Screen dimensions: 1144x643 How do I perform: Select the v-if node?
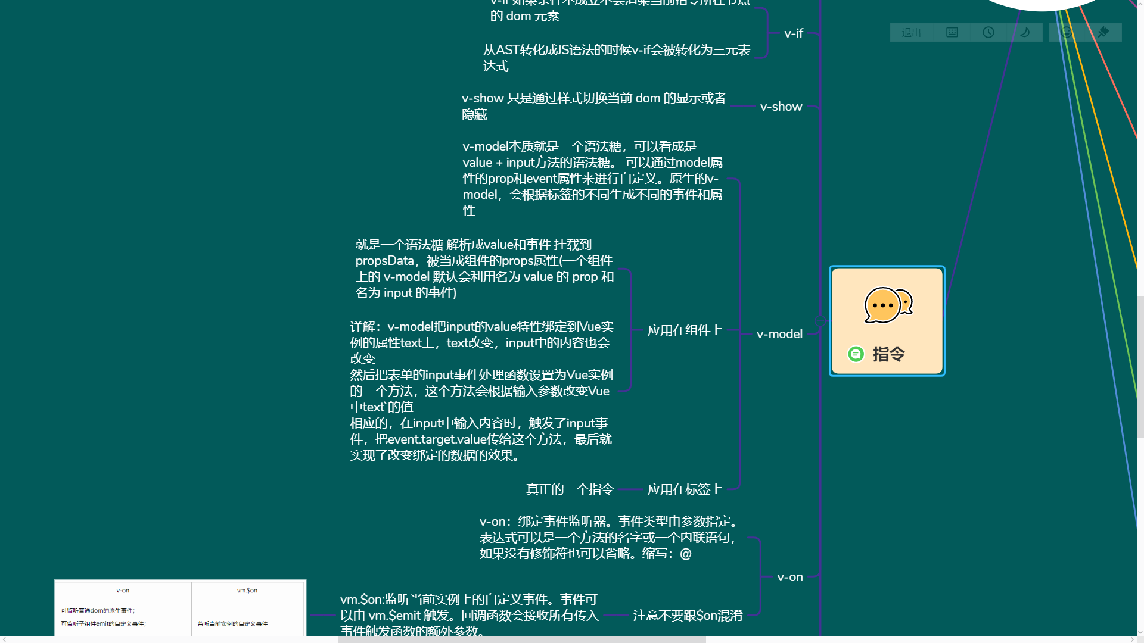click(x=794, y=33)
